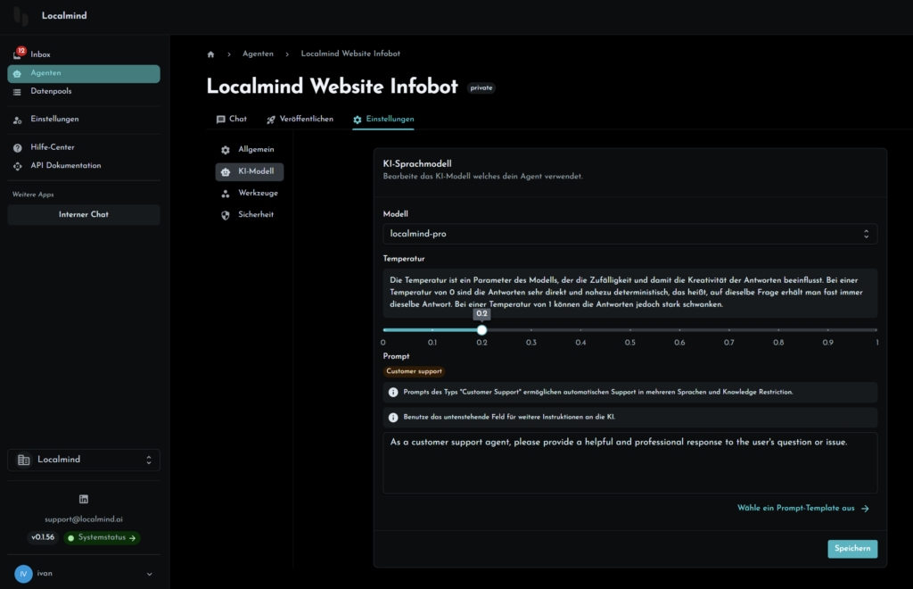The image size is (913, 589).
Task: Click Wähle ein Prompt-Template aus link
Action: (x=803, y=509)
